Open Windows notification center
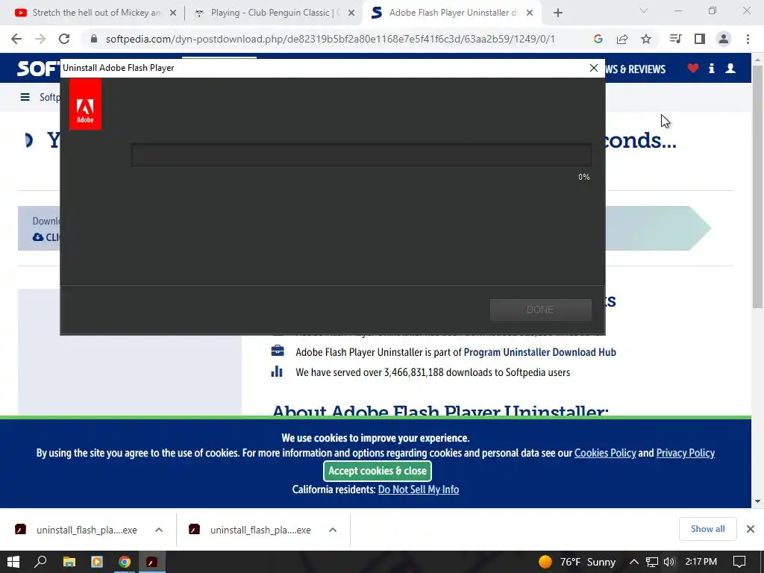764x573 pixels. coord(739,562)
